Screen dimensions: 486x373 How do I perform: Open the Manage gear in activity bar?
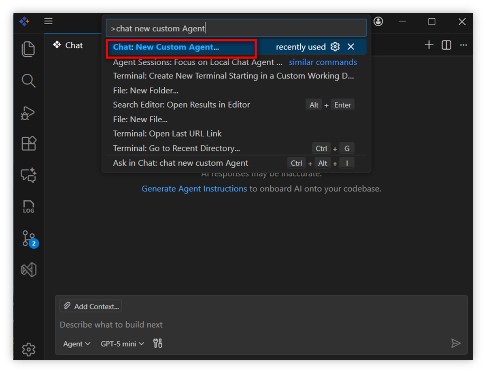pos(28,349)
